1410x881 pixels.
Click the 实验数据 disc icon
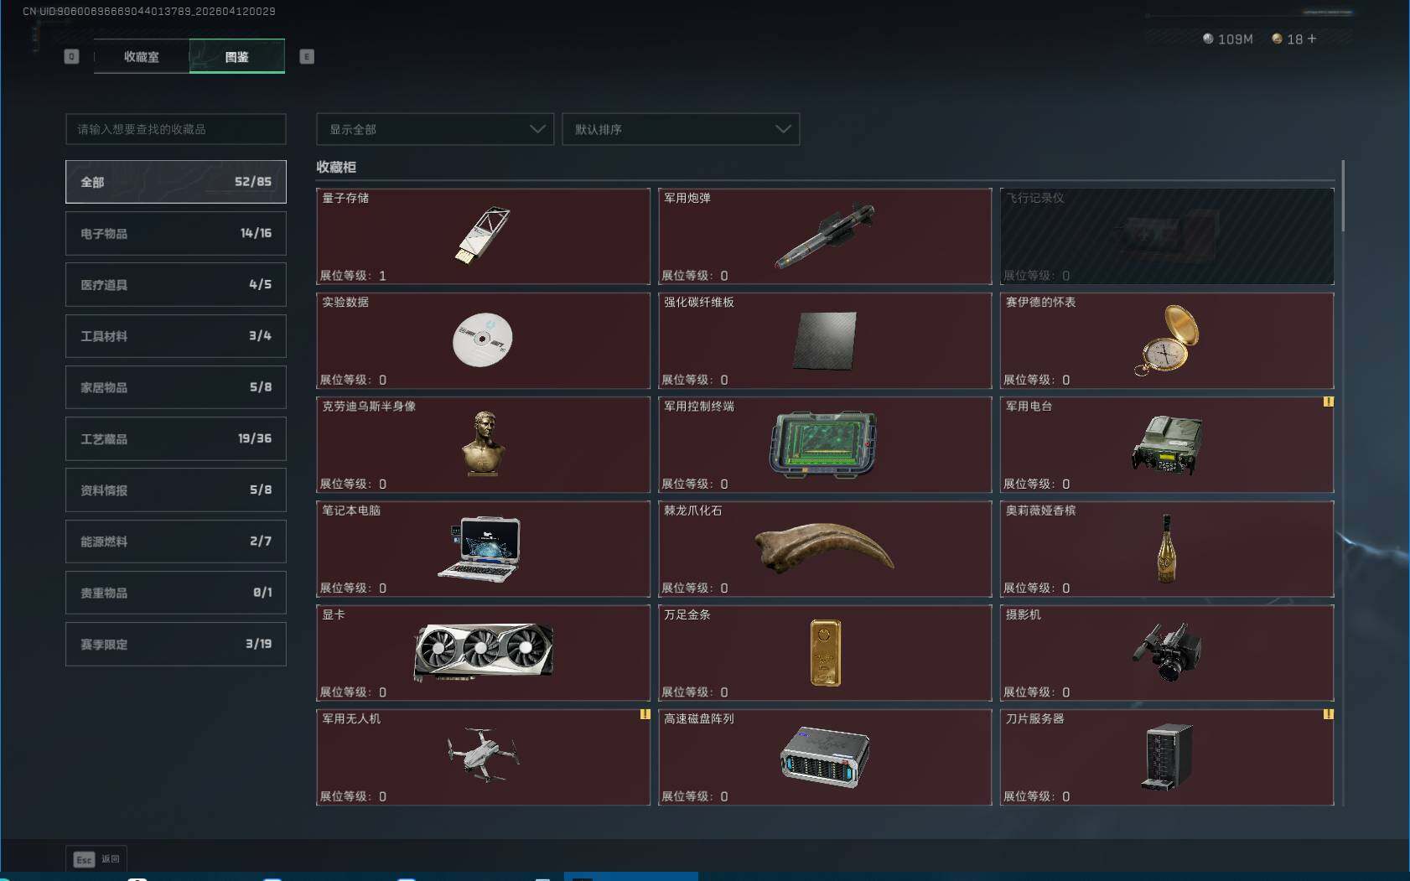point(483,339)
